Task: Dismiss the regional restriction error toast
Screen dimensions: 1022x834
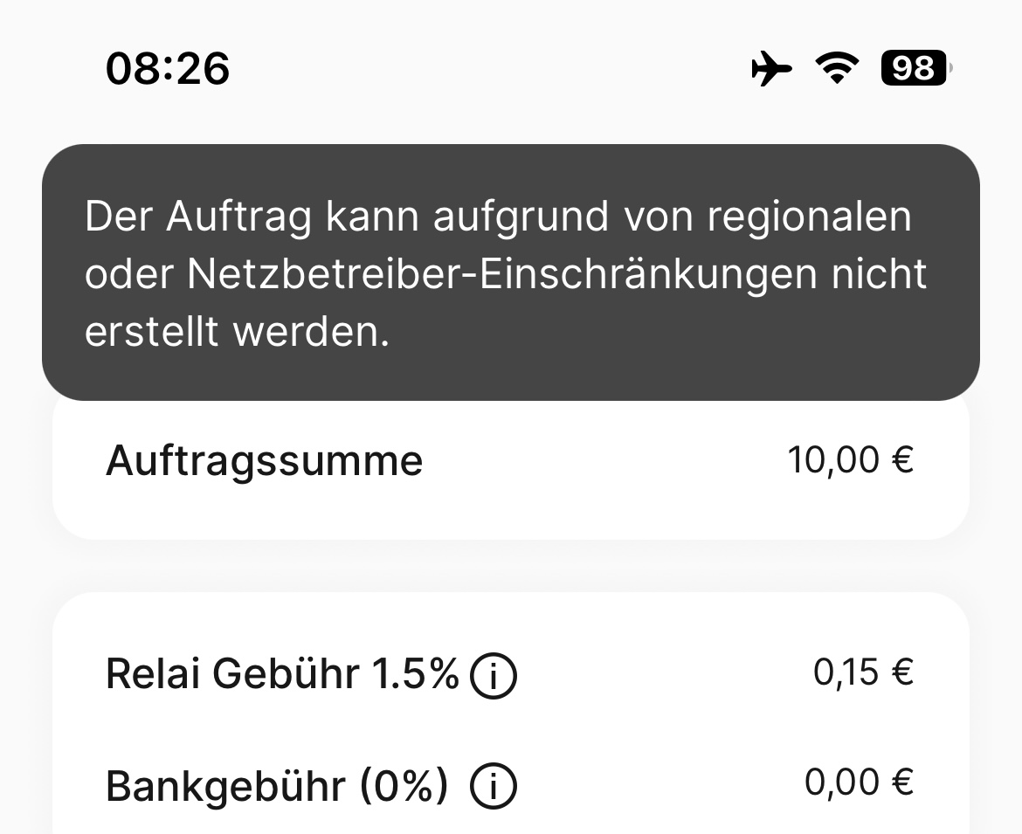Action: [x=511, y=272]
